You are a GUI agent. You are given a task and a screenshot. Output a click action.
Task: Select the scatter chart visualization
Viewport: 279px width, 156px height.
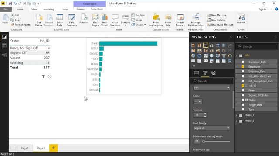(230, 51)
